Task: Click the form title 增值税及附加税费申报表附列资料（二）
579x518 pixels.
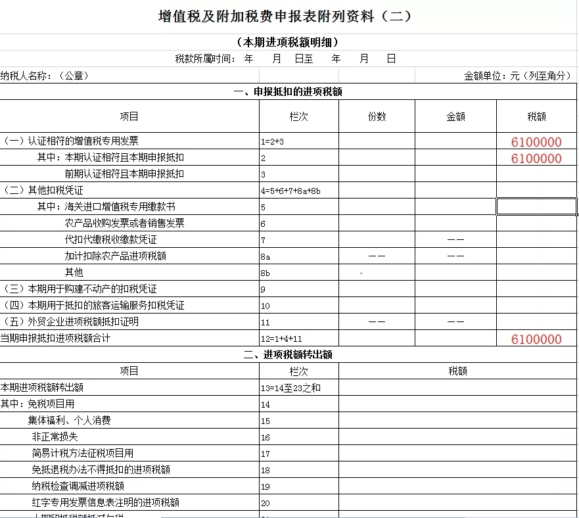Action: 289,15
